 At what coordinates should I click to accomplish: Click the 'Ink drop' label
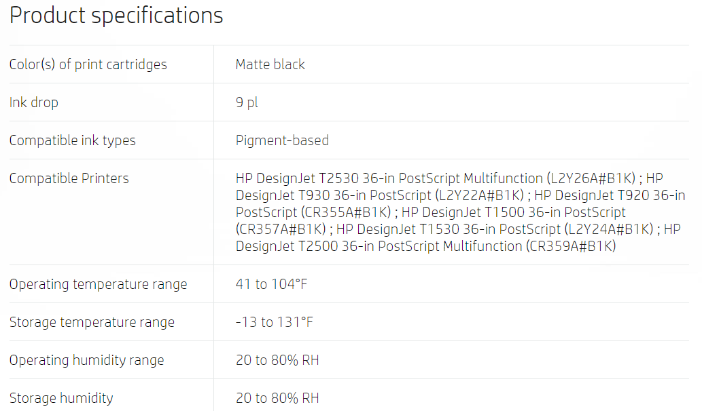click(x=33, y=102)
